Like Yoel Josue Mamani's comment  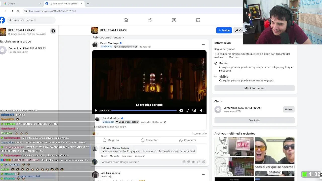(x=114, y=156)
